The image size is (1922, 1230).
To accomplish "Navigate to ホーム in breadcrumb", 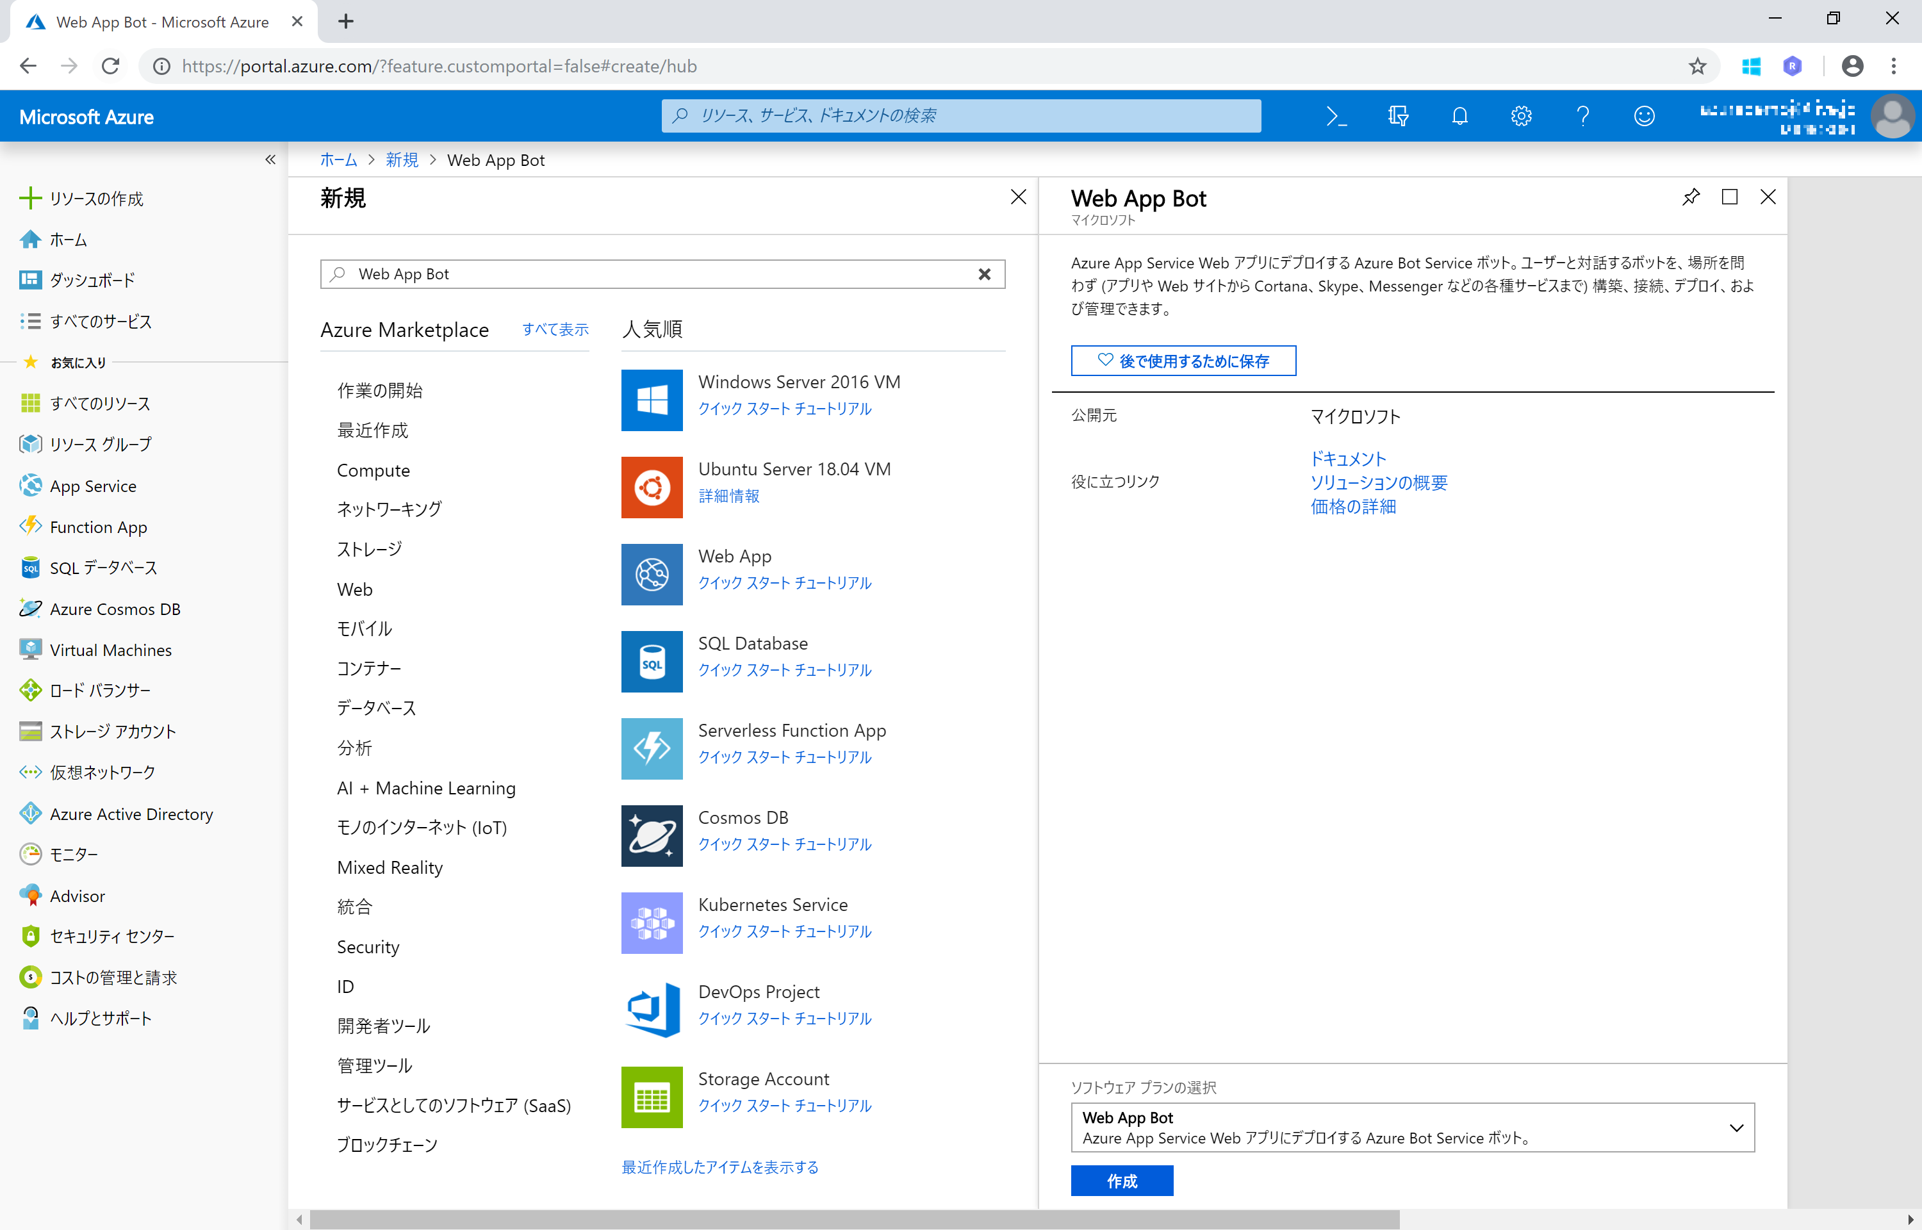I will [338, 160].
